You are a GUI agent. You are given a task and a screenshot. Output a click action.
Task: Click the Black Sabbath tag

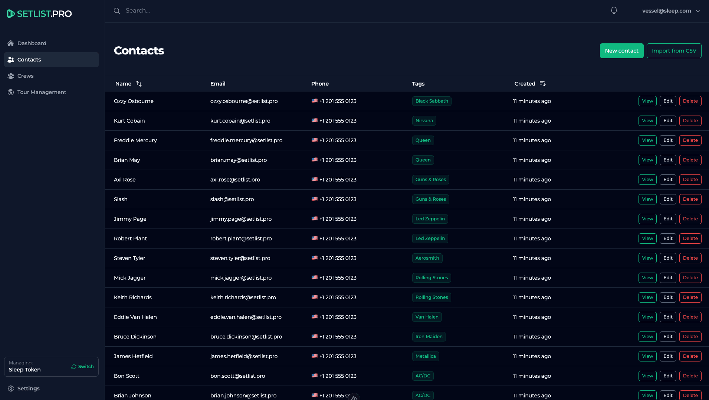[x=432, y=101]
